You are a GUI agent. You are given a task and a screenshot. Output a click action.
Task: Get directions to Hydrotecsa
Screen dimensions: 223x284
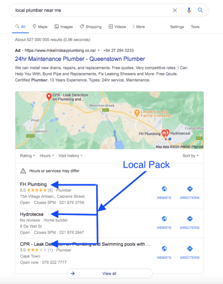coord(190,219)
